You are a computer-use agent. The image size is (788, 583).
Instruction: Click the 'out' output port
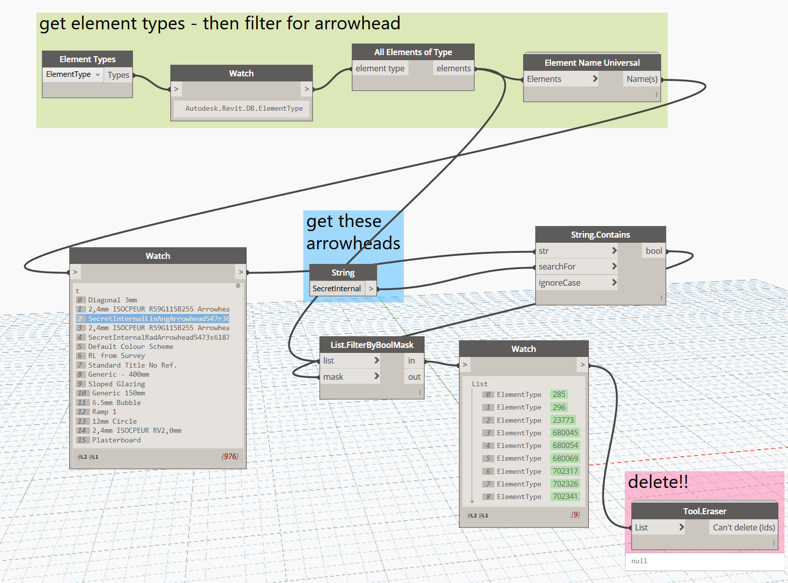point(414,377)
